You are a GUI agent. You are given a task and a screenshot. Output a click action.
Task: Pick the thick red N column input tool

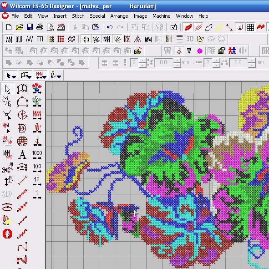click(x=22, y=260)
